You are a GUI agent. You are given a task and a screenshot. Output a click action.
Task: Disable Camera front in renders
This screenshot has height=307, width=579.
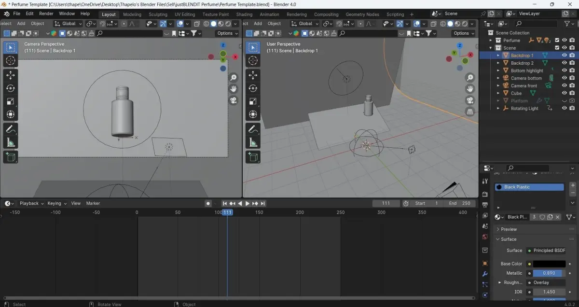572,85
